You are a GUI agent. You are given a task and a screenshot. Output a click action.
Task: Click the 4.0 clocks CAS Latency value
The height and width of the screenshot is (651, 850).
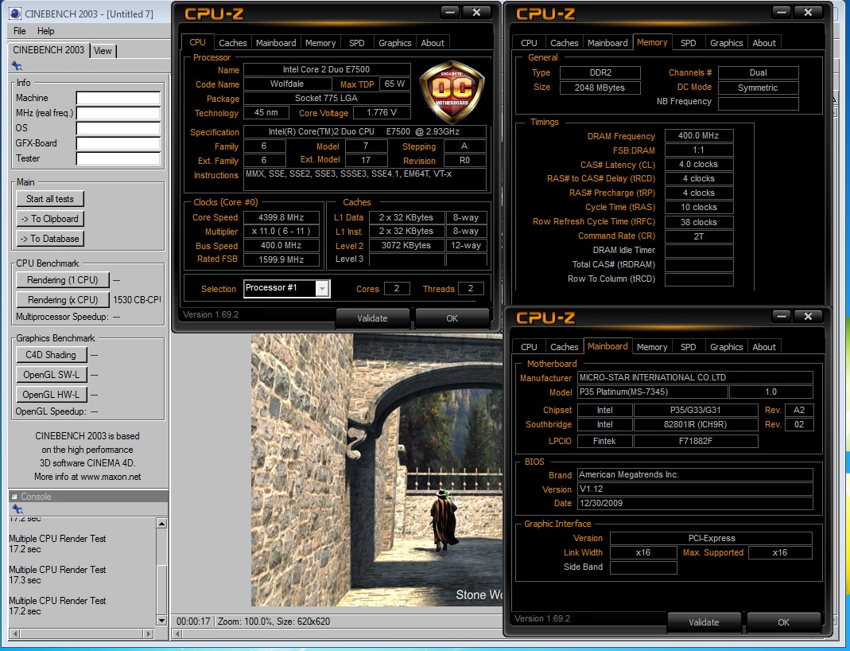coord(699,165)
